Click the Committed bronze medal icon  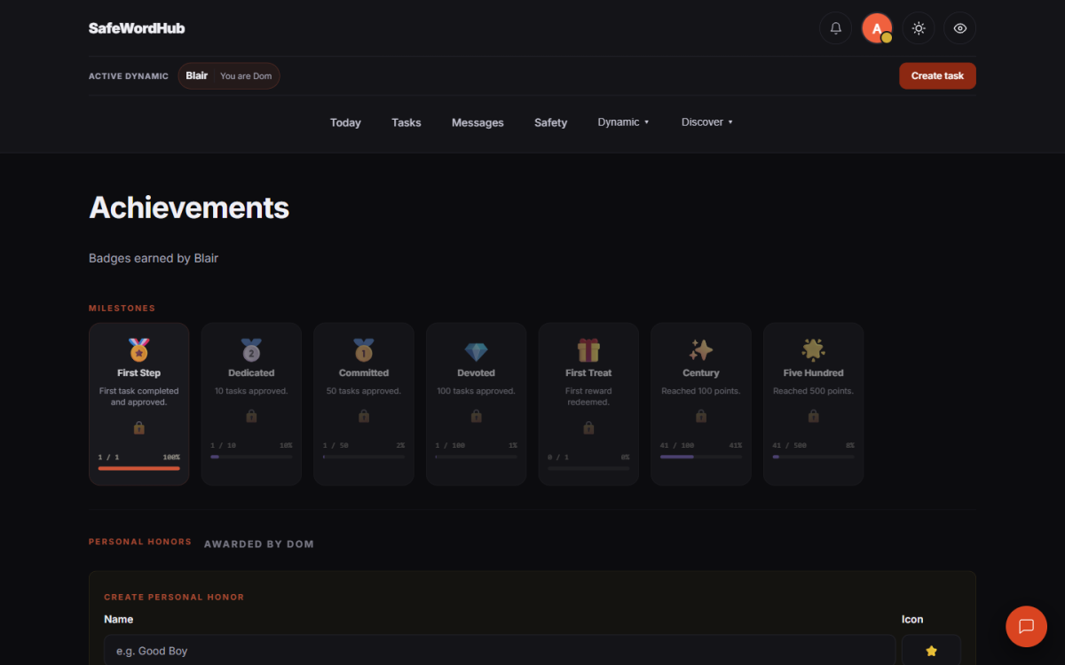(x=364, y=350)
